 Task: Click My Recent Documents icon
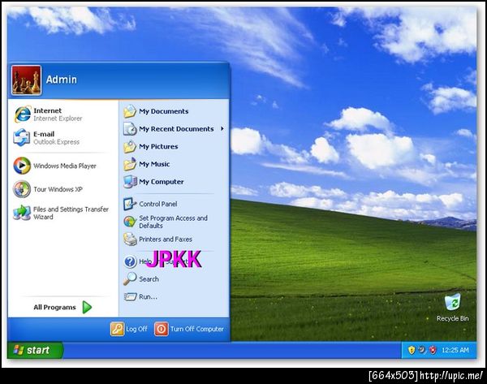(130, 128)
